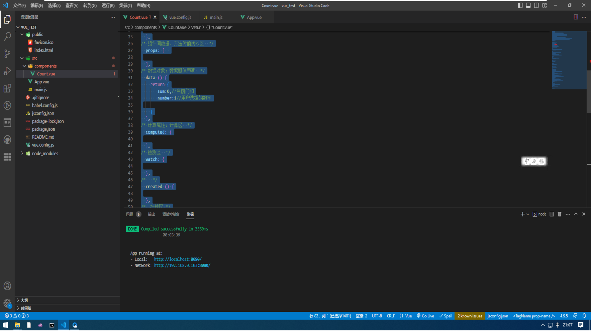Open editor More Actions menu
This screenshot has width=591, height=331.
[x=584, y=17]
